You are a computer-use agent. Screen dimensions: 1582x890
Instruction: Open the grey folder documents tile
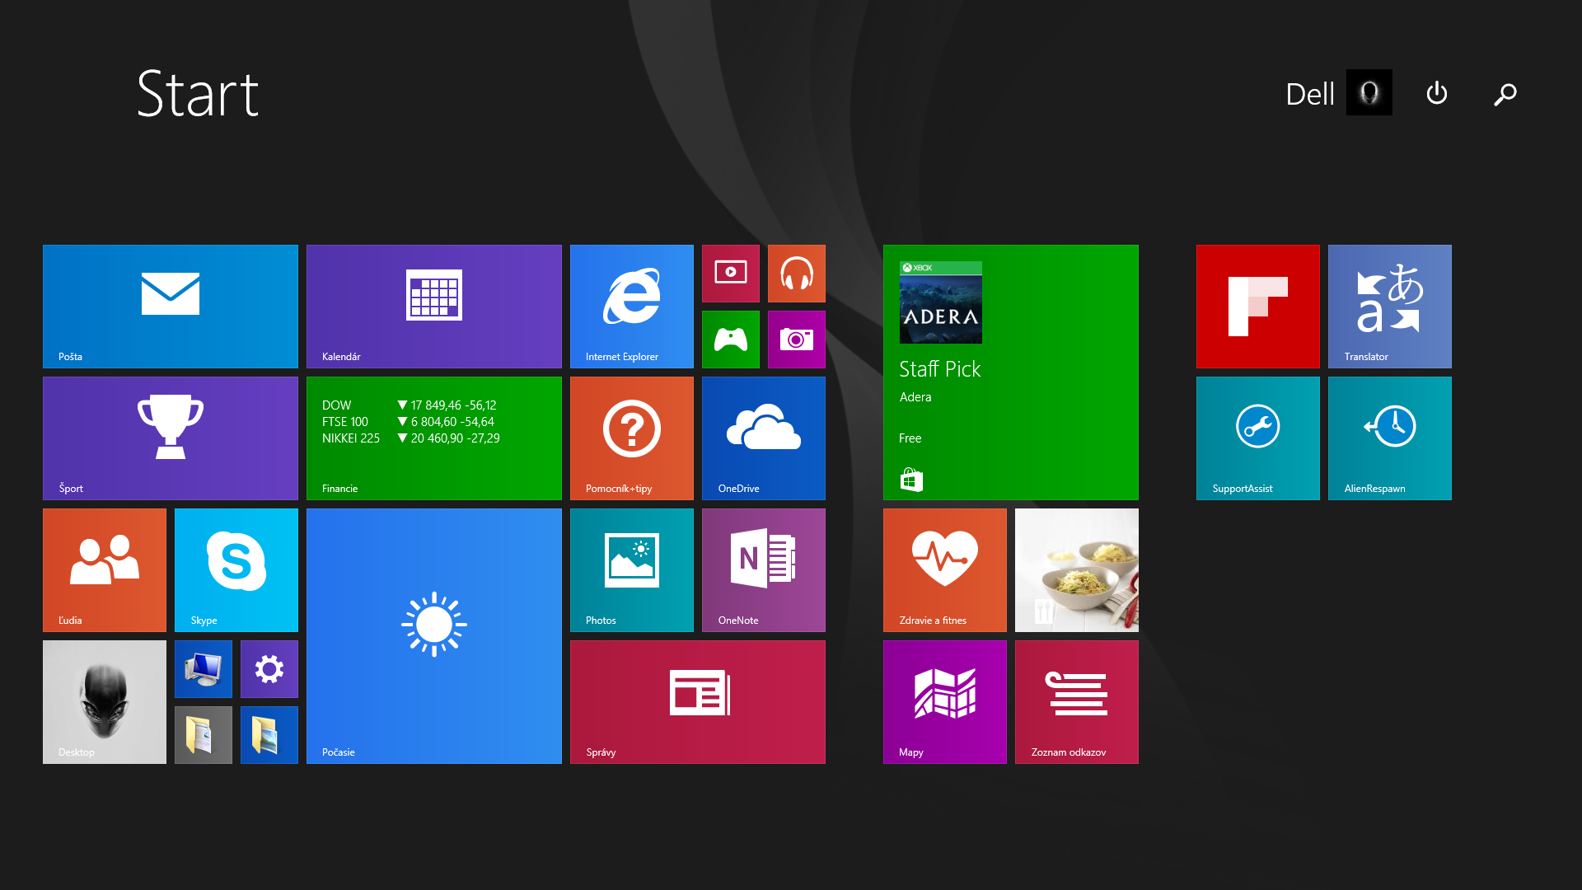pos(204,735)
